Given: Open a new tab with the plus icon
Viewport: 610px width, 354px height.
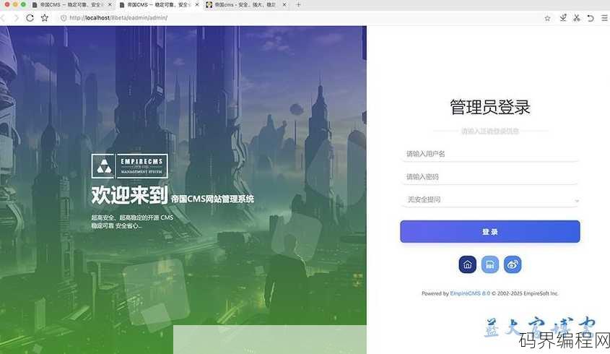Looking at the screenshot, I should click(298, 4).
